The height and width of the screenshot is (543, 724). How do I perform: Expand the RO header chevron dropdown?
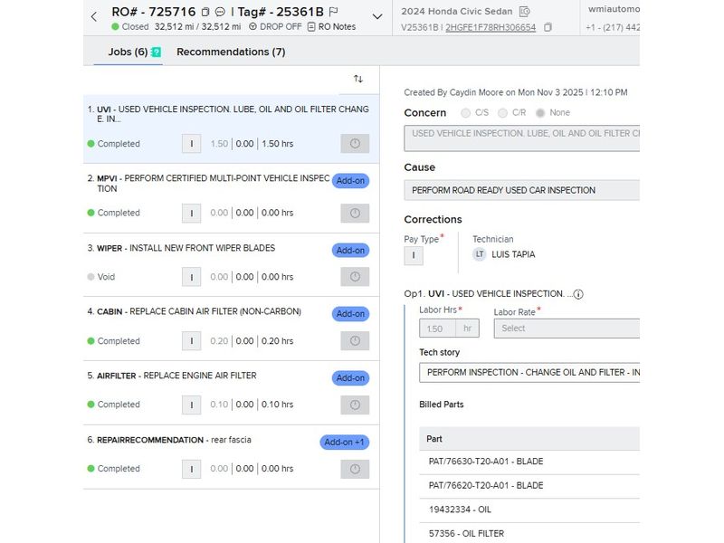[x=377, y=16]
